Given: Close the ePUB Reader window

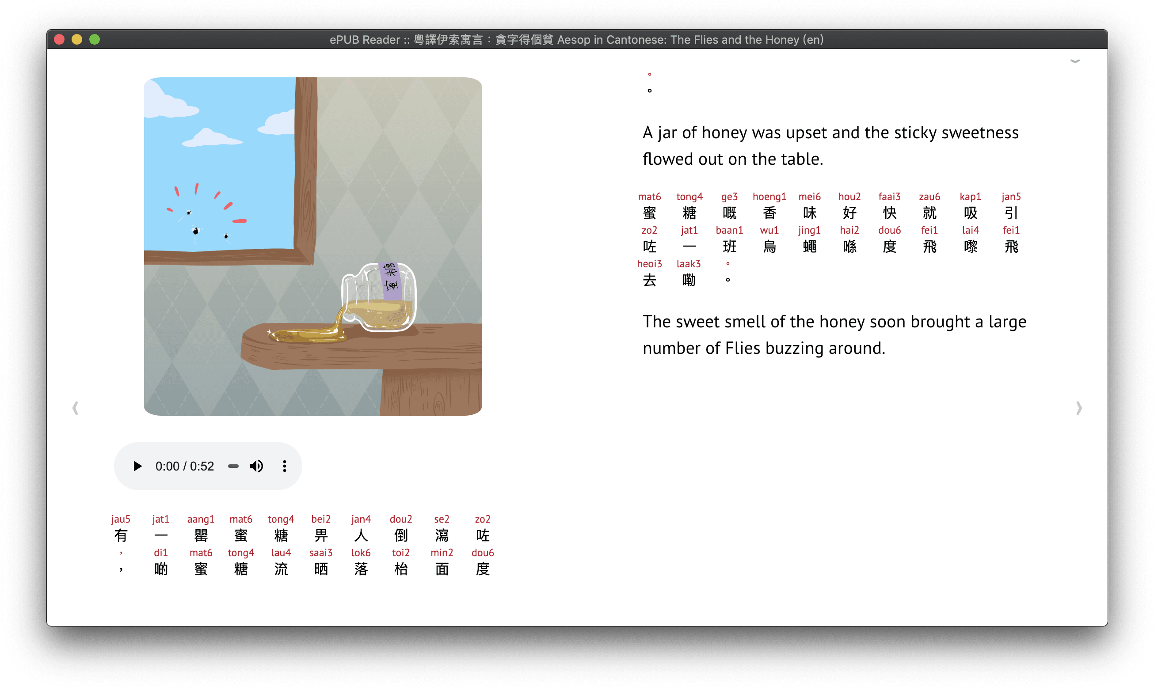Looking at the screenshot, I should point(59,40).
